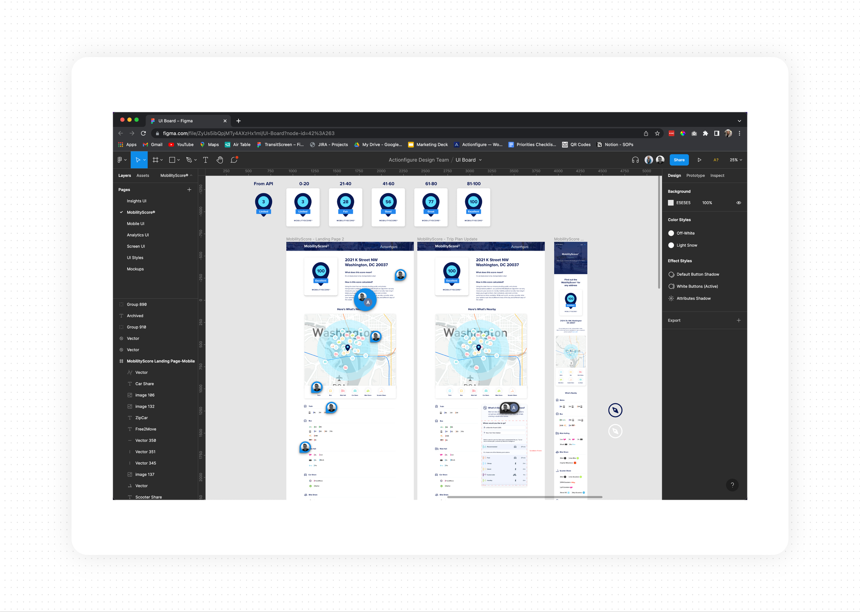This screenshot has width=860, height=612.
Task: Select the Hand tool
Action: [219, 160]
